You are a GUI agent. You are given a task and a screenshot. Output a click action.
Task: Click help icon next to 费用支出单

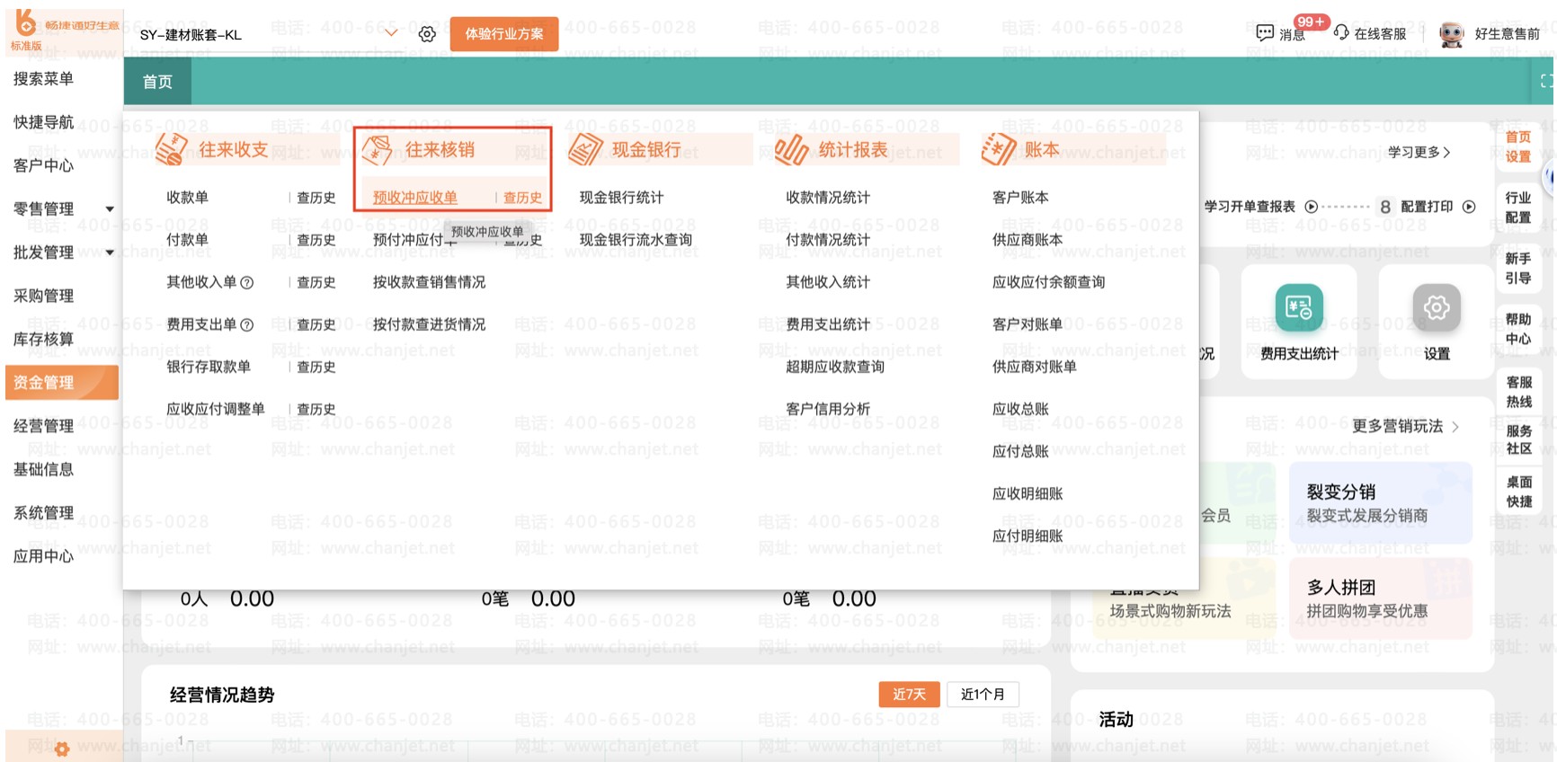coord(247,324)
